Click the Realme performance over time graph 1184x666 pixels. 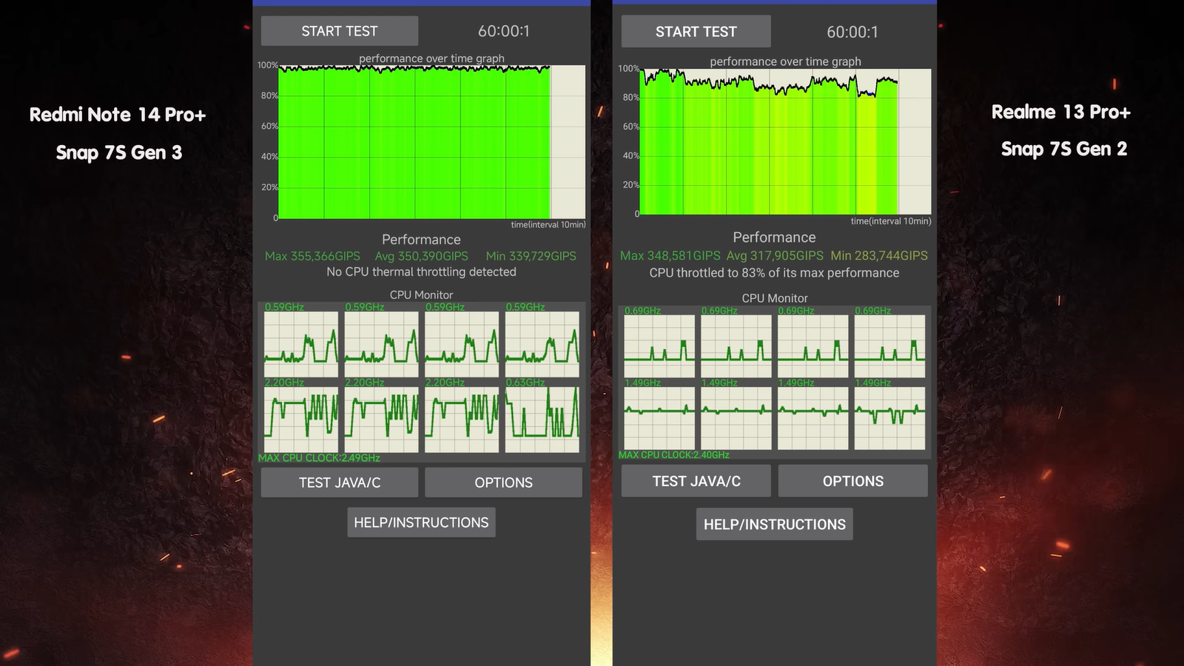[785, 142]
